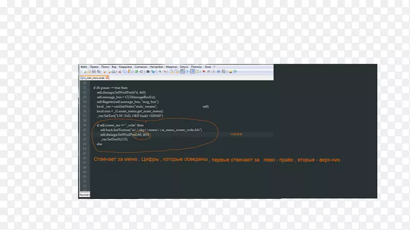The width and height of the screenshot is (410, 230).
Task: Open the Настройки menu
Action: coord(156,67)
